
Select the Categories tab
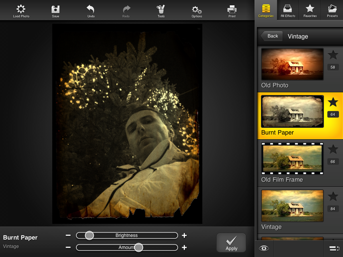pos(266,10)
